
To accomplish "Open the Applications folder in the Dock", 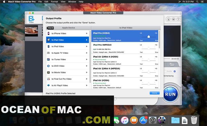I will [175, 120].
